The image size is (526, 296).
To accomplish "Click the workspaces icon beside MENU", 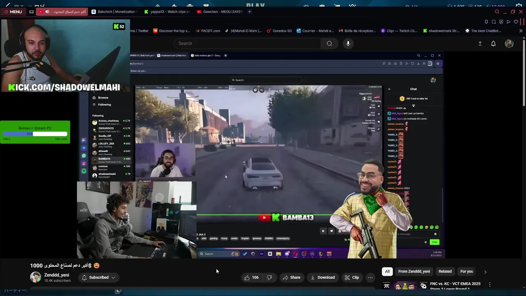I will pos(31,12).
